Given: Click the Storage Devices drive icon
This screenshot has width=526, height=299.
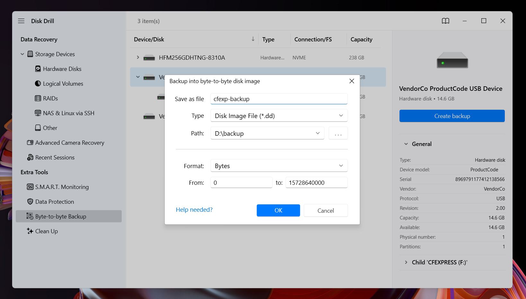Looking at the screenshot, I should 30,54.
